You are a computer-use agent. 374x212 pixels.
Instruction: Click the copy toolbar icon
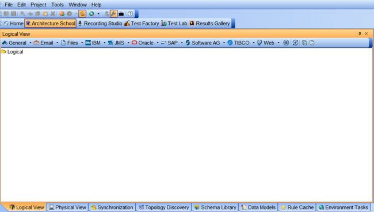pos(37,14)
